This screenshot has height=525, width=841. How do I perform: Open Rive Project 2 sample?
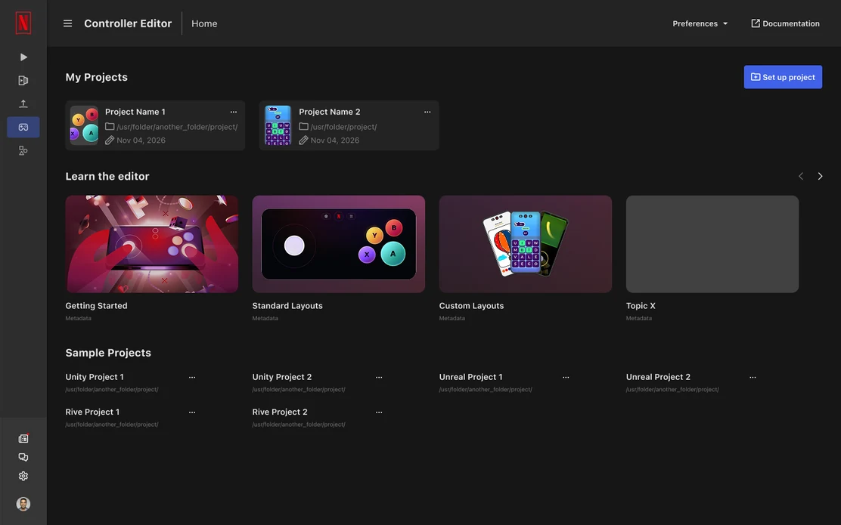click(280, 412)
